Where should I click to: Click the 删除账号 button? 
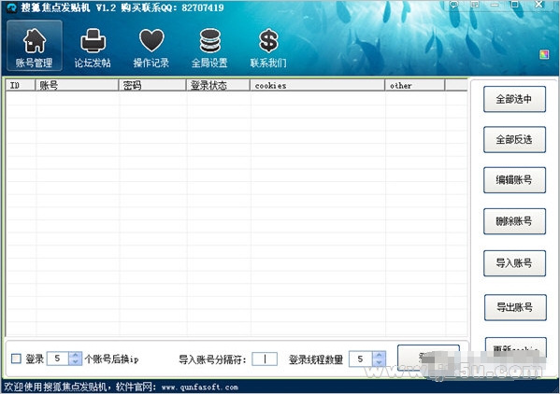[514, 221]
